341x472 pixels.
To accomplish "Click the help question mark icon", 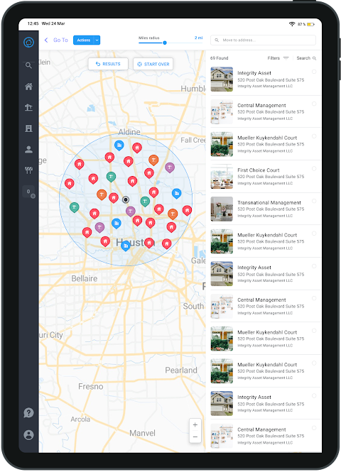I will pos(28,412).
